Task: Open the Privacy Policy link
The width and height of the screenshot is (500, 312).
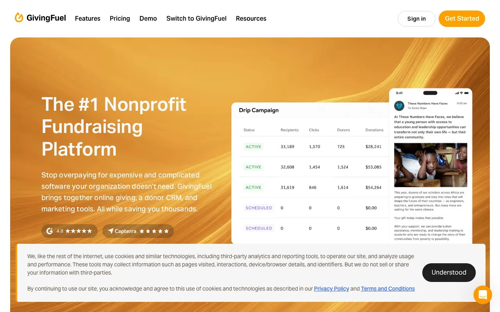Action: (332, 289)
